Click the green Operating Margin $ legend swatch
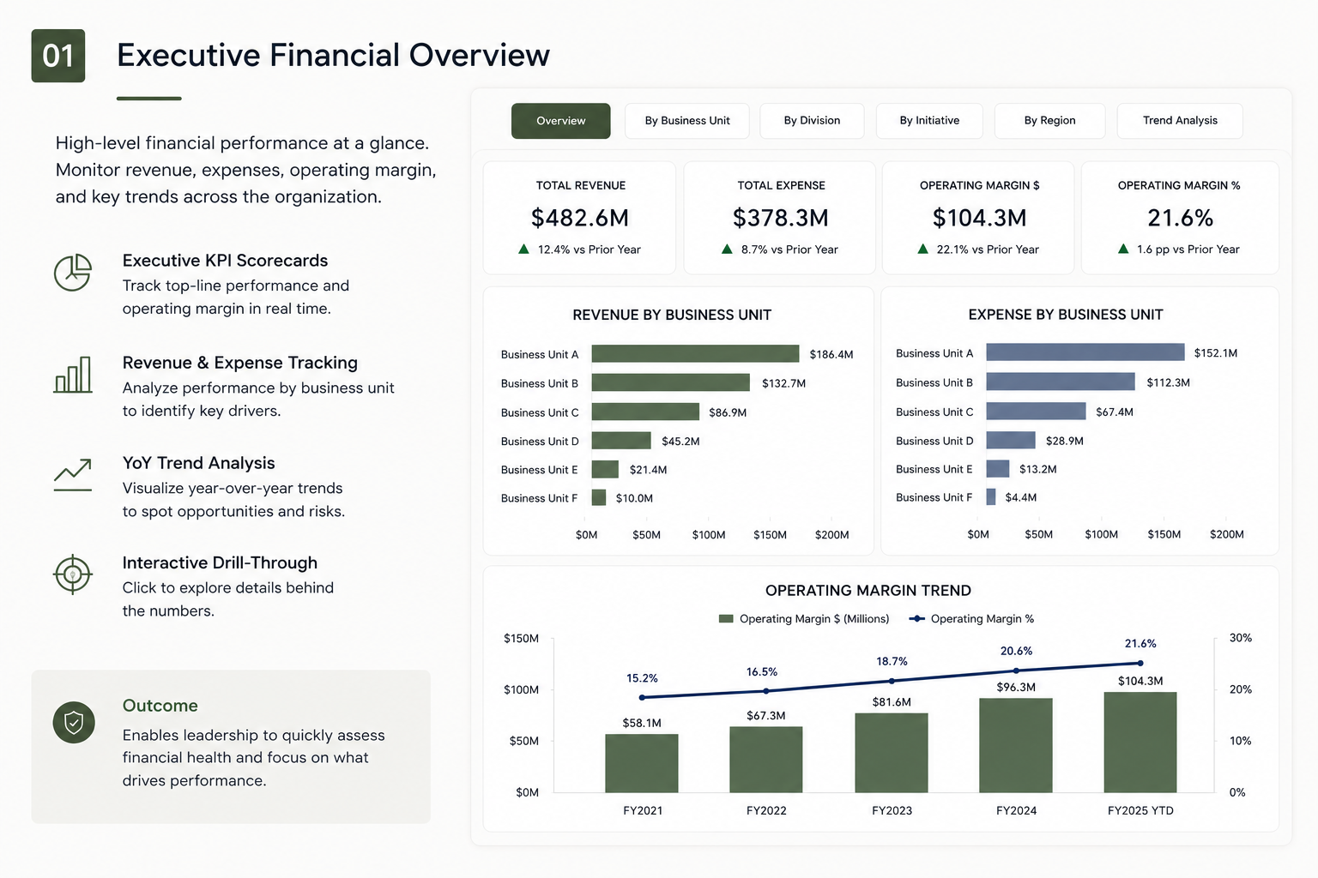The width and height of the screenshot is (1318, 878). click(x=726, y=619)
